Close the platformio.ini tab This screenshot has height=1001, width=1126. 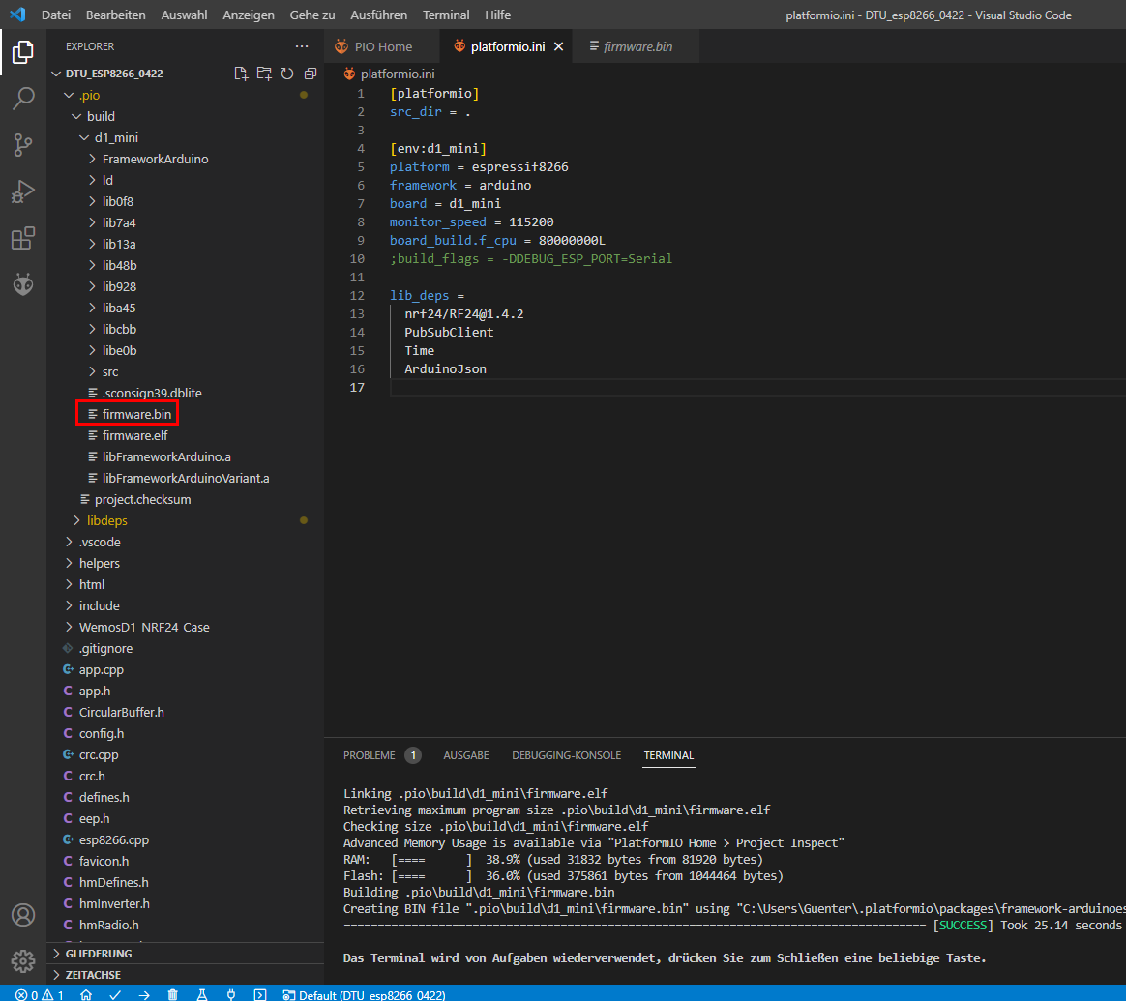tap(559, 46)
